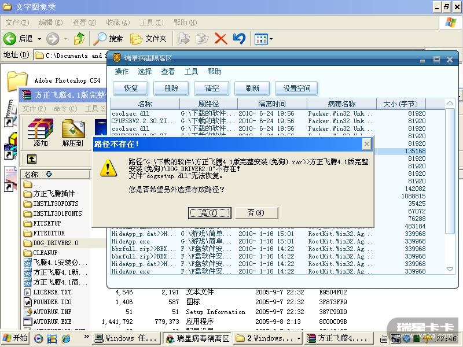Sort the quarantine list by the 病毒名称 column header
Viewport: 463px width, 347px height.
tap(341, 104)
